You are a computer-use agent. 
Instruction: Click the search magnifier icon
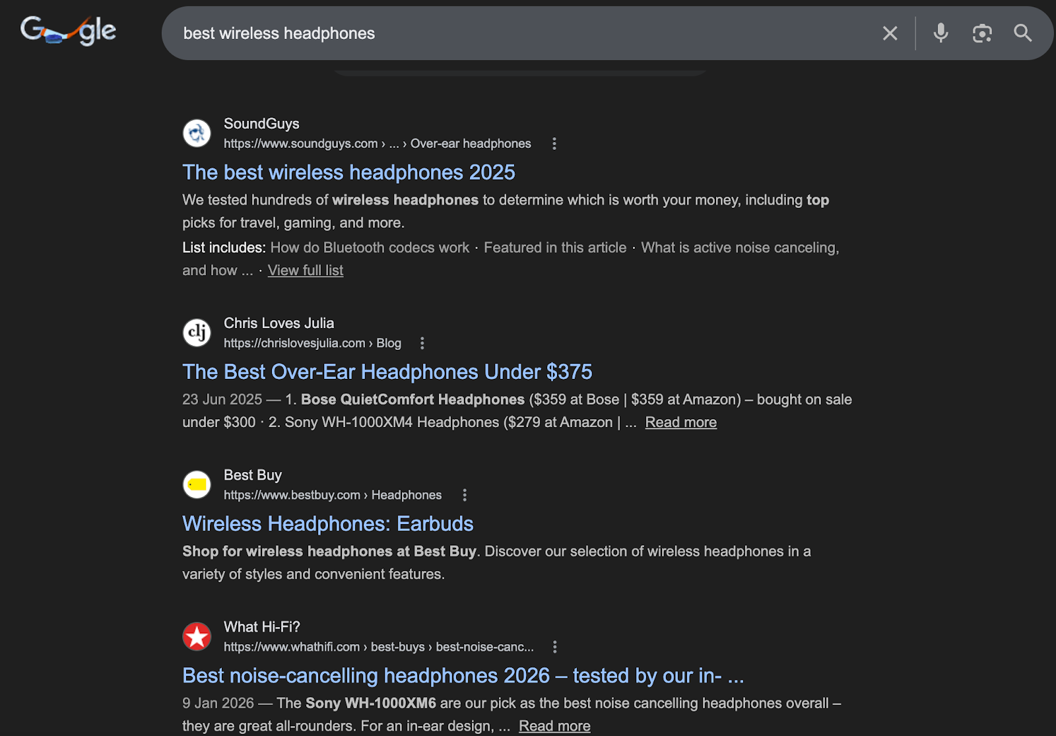click(1022, 33)
